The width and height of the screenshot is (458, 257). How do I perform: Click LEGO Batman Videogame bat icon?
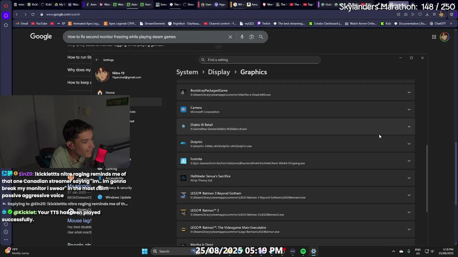pyautogui.click(x=183, y=230)
